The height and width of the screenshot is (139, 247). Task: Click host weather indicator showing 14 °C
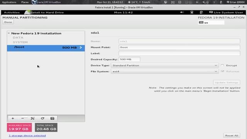pyautogui.click(x=139, y=2)
